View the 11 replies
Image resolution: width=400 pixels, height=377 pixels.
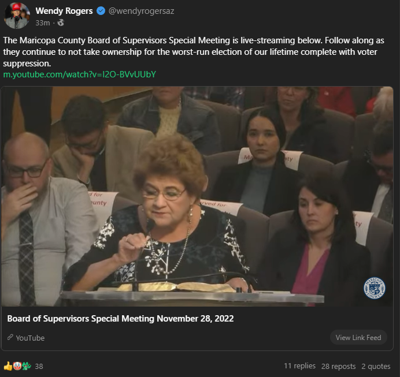coord(300,366)
